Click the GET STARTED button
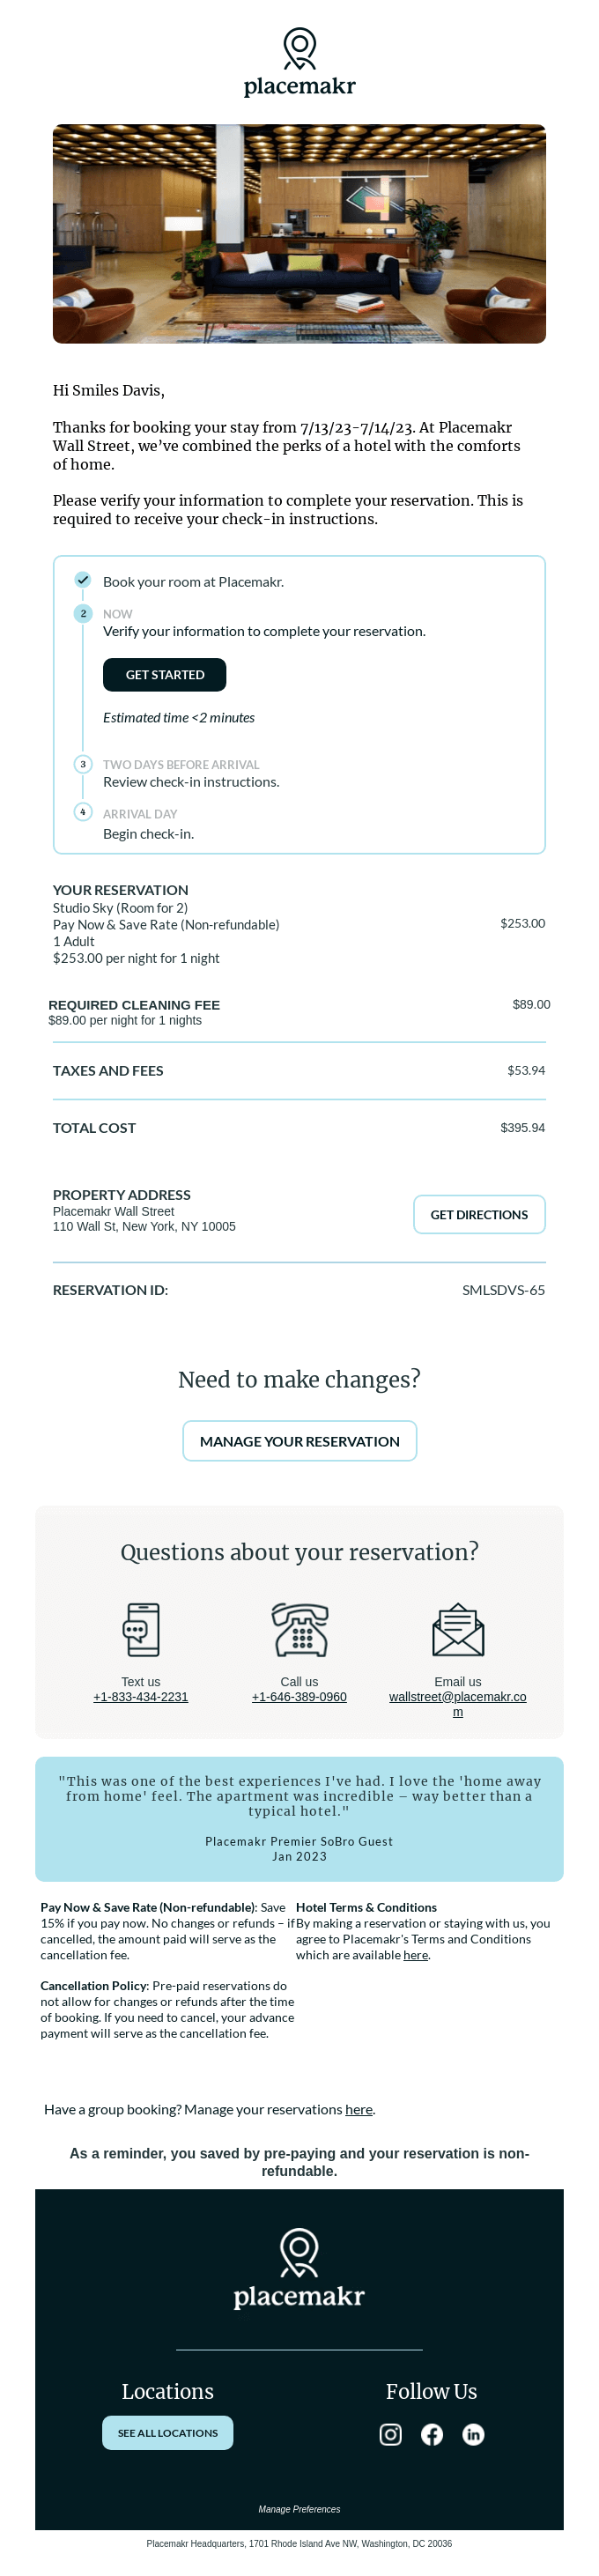 point(164,674)
